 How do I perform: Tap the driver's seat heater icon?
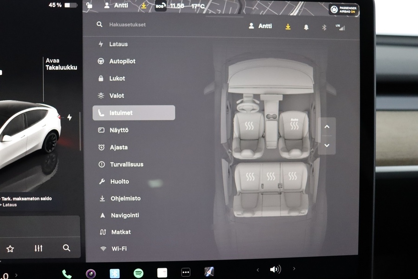coord(249,125)
